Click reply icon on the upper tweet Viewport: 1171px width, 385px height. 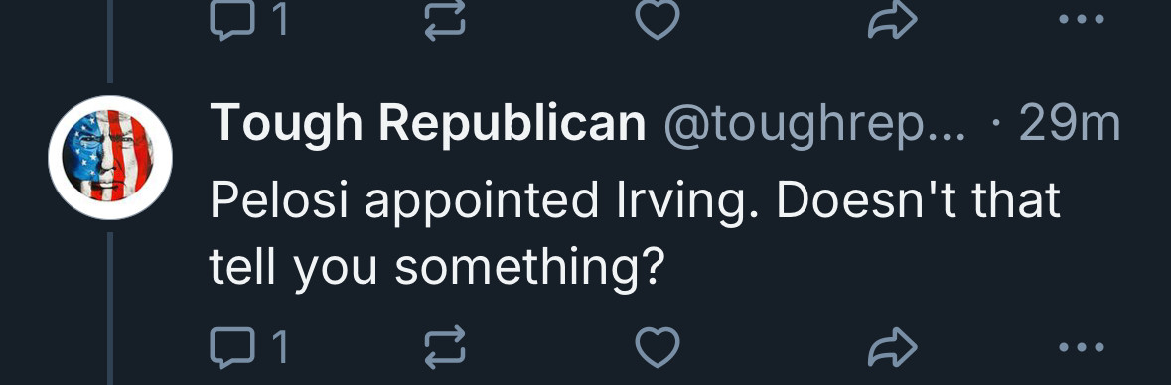pyautogui.click(x=230, y=19)
